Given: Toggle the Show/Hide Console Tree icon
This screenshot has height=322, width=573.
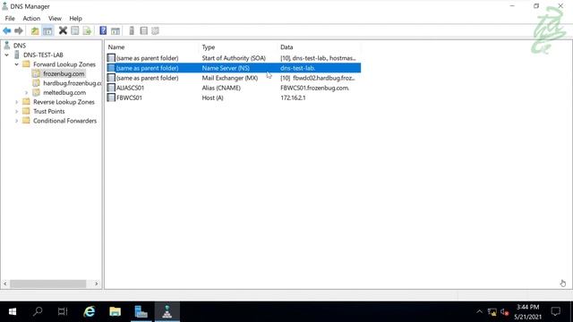Looking at the screenshot, I should point(47,31).
